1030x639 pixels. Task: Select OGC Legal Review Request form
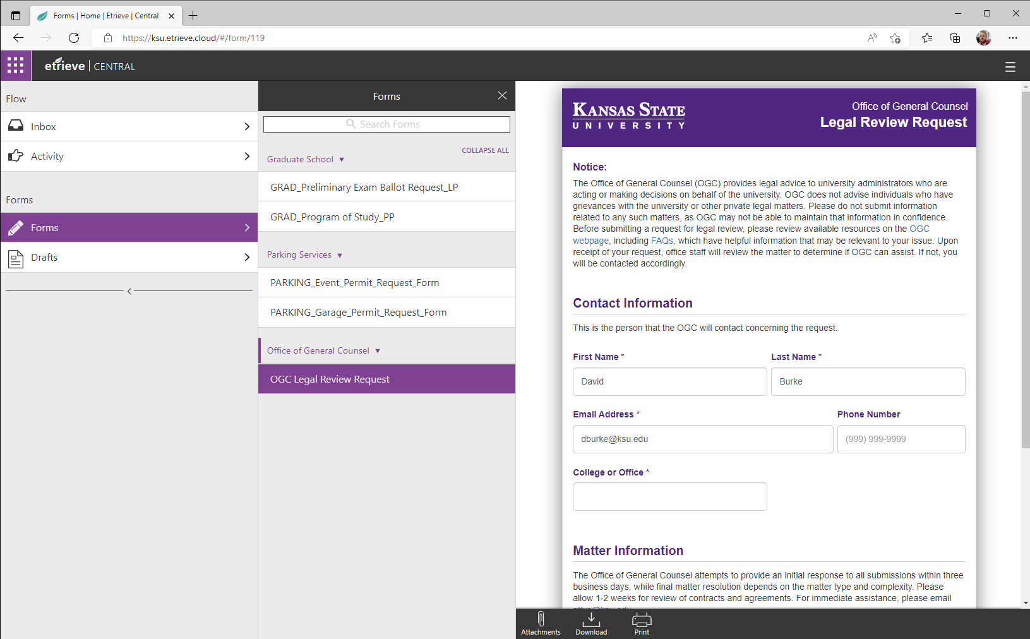[x=386, y=379]
